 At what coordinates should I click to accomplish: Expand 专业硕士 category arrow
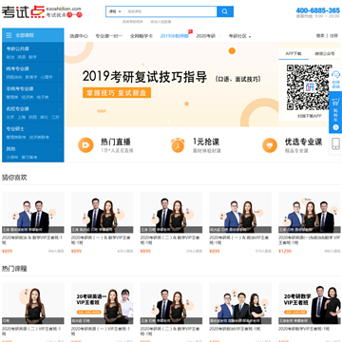coord(60,129)
